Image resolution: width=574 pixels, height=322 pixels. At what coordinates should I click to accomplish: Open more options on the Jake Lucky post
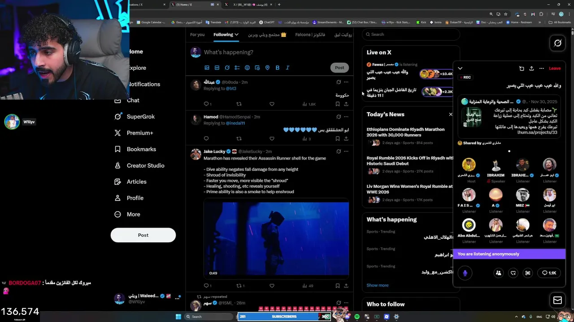click(x=346, y=152)
